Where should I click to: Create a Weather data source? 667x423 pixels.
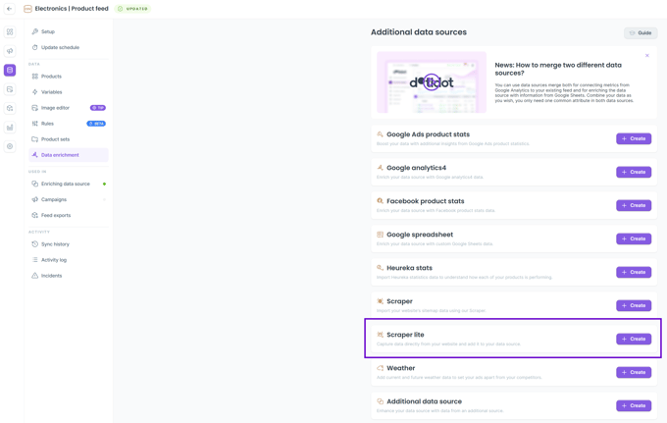tap(634, 372)
